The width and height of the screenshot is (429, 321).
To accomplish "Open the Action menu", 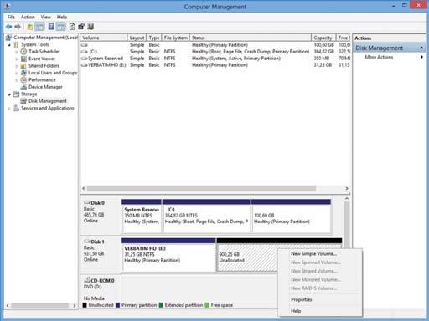I will click(x=28, y=17).
